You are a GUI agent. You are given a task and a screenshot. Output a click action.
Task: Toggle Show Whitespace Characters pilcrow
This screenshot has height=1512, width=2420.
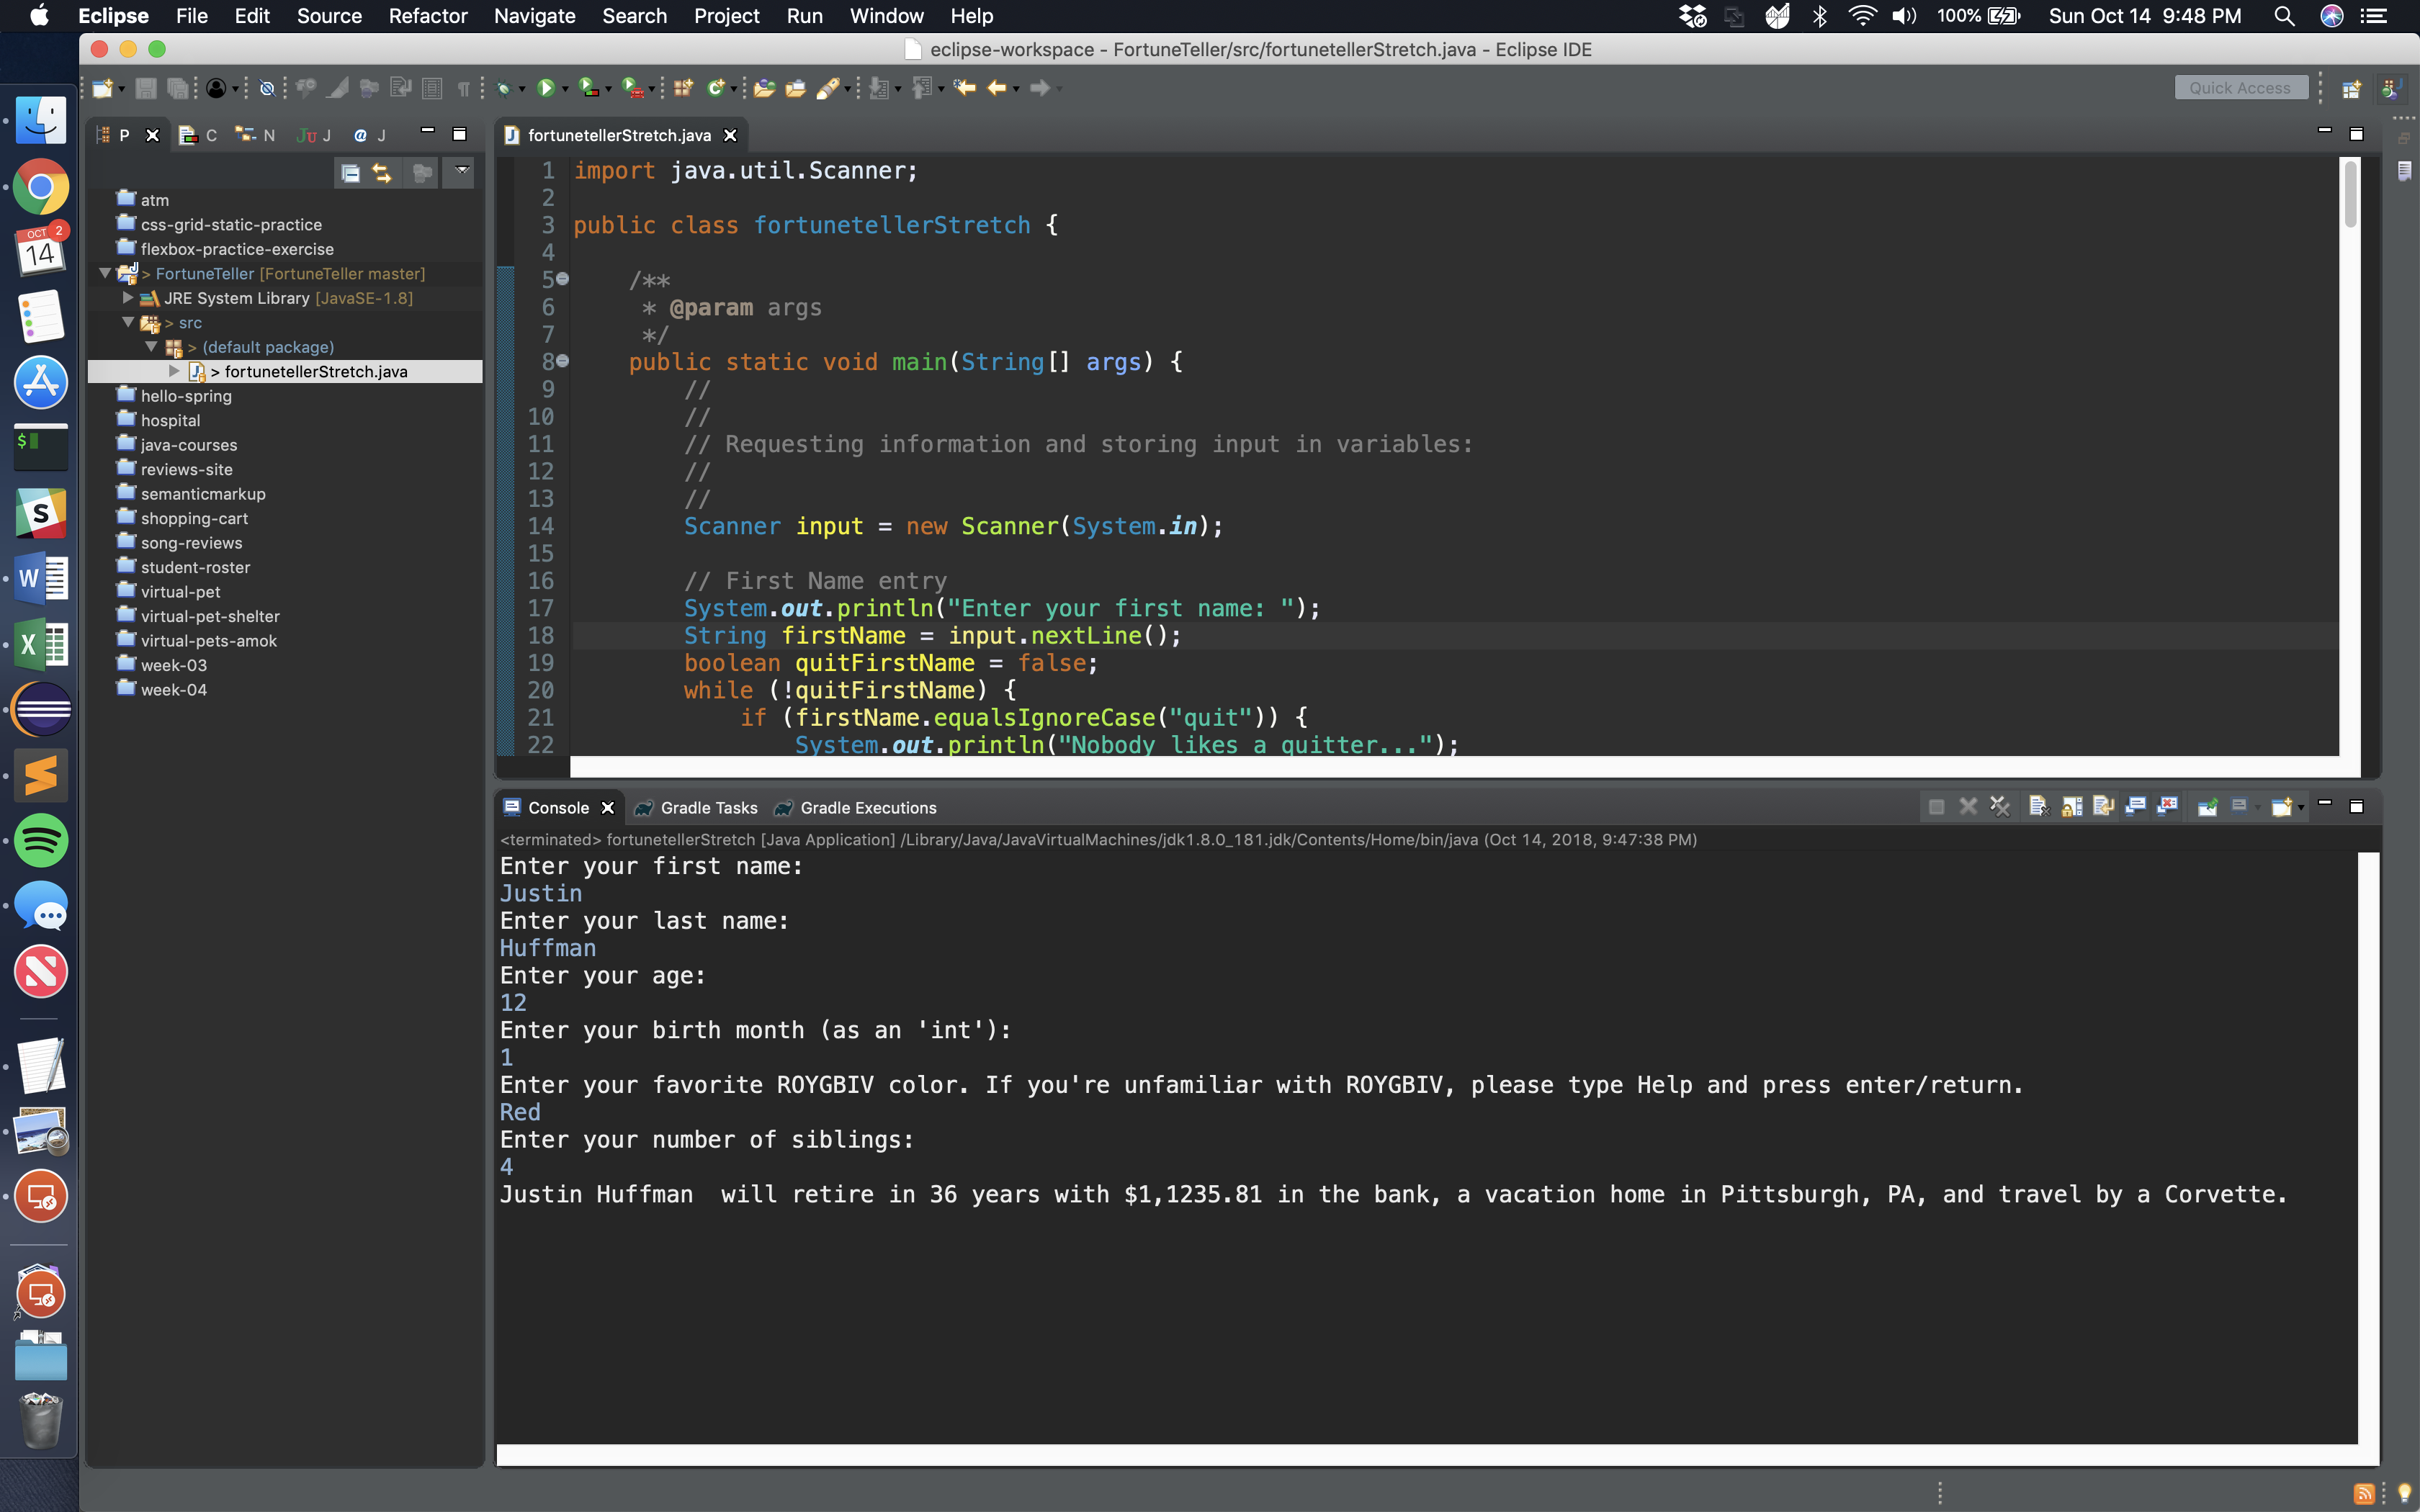[463, 88]
